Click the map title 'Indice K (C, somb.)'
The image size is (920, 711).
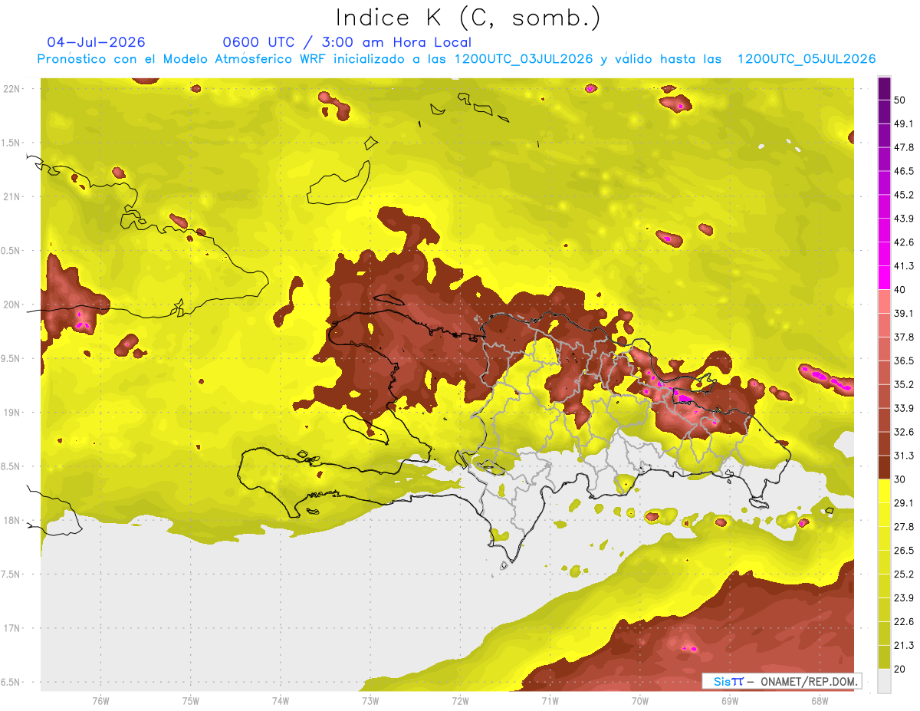[468, 18]
